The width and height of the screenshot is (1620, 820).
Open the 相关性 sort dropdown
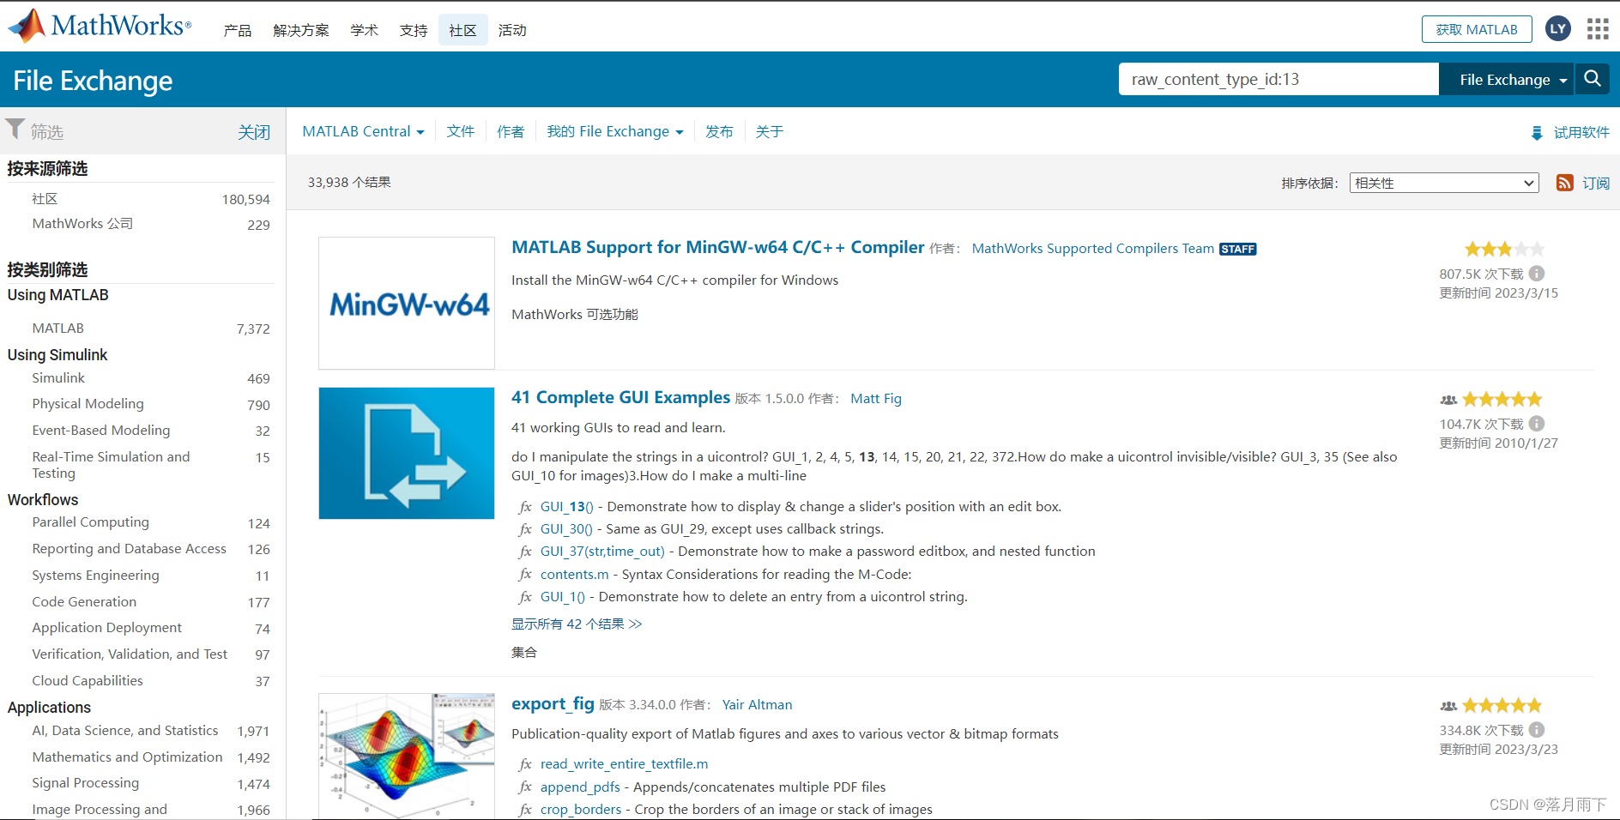tap(1443, 183)
